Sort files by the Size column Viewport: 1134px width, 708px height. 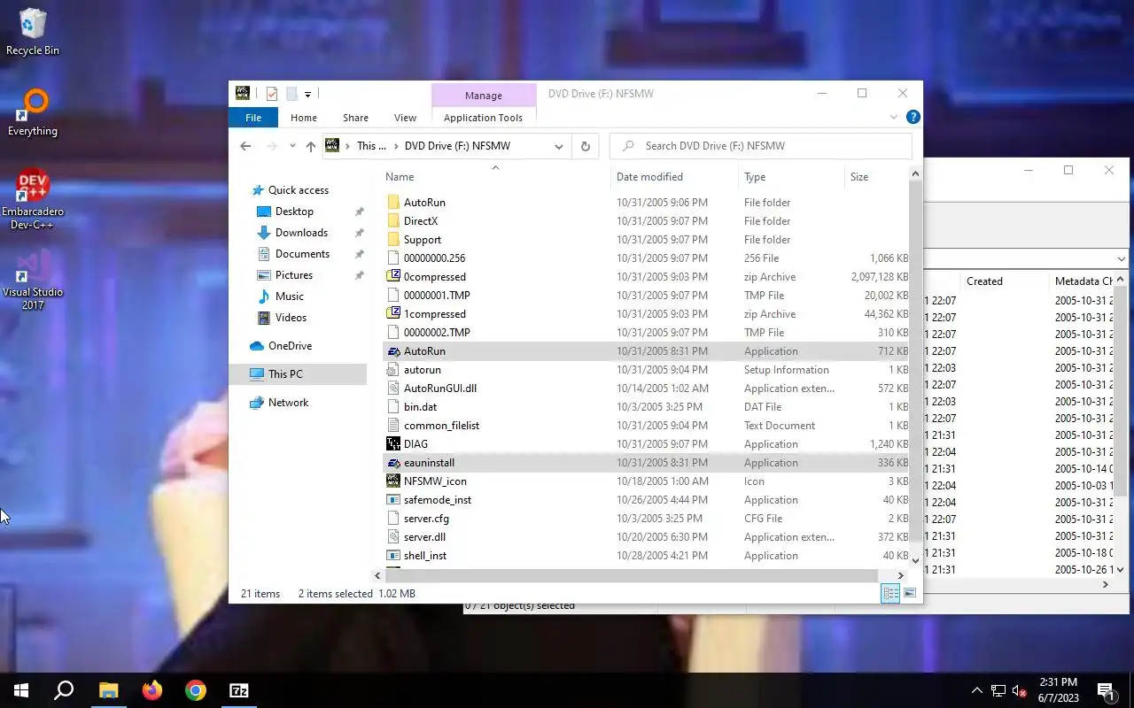877,177
